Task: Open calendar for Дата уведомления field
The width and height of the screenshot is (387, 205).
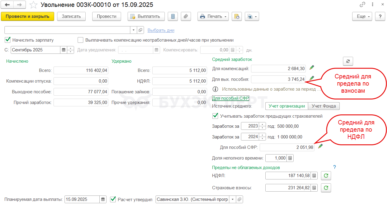Action: 157,50
